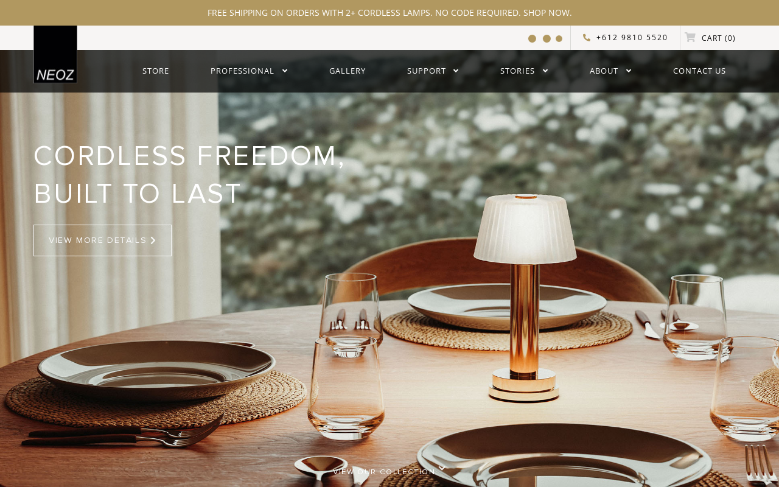
Task: Open the Store menu item
Action: pos(156,71)
